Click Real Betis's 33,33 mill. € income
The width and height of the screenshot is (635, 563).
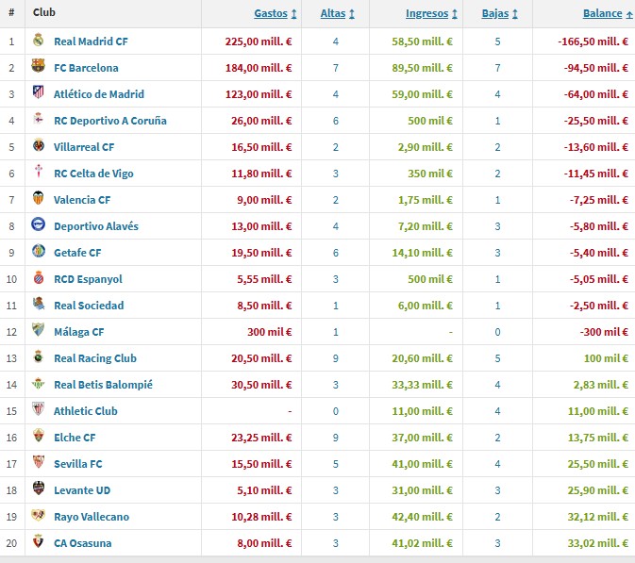pyautogui.click(x=422, y=385)
